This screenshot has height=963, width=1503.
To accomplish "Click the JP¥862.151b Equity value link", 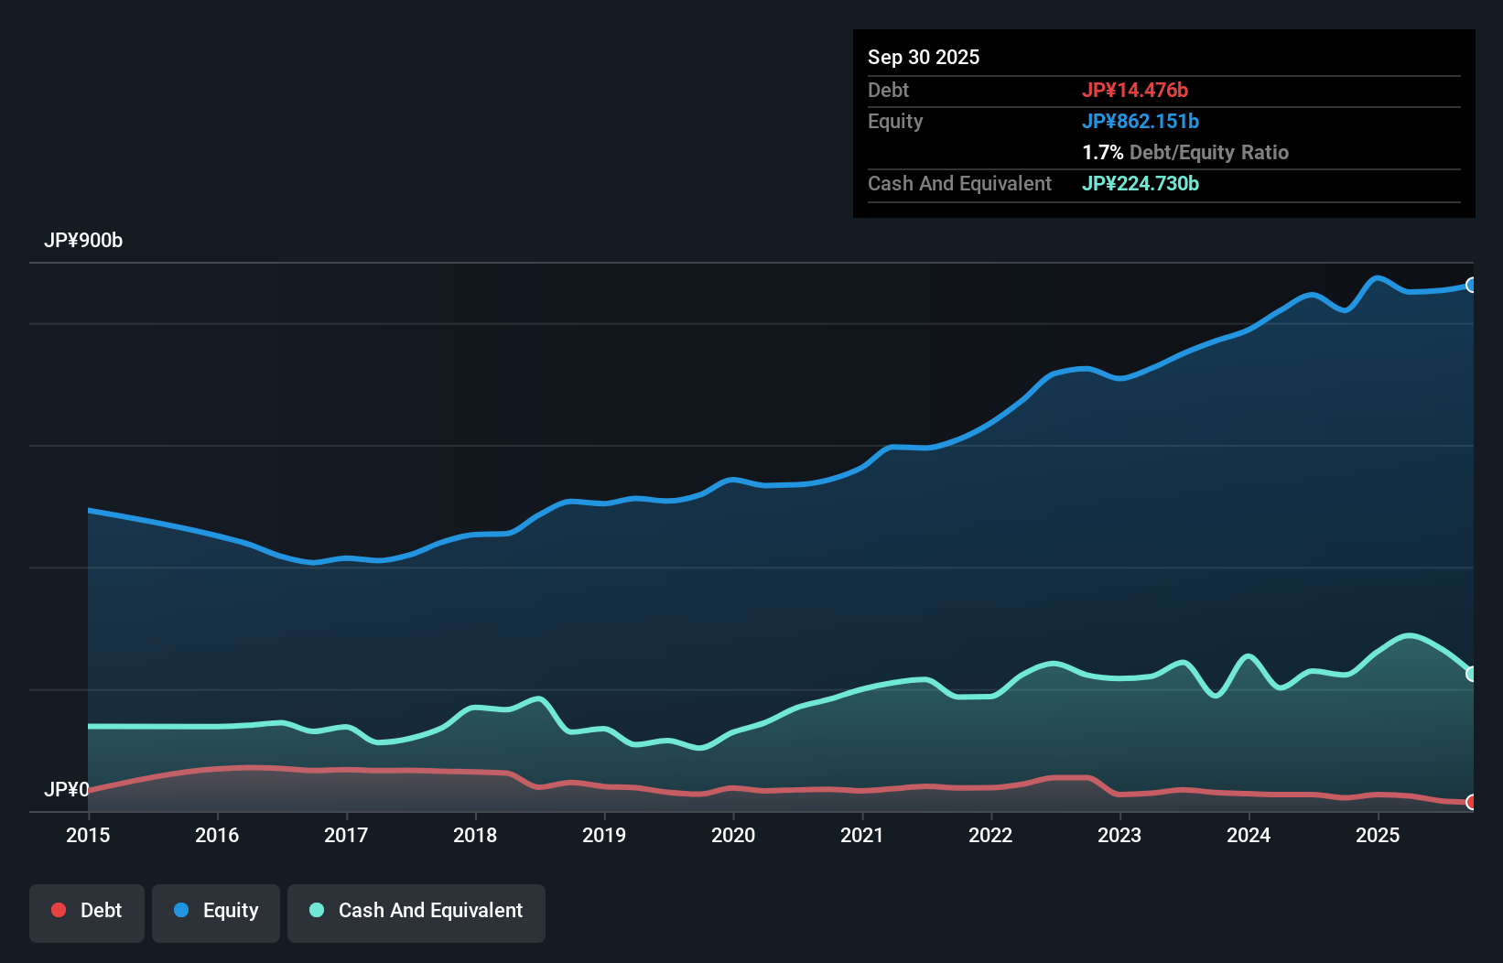I will [x=1141, y=121].
